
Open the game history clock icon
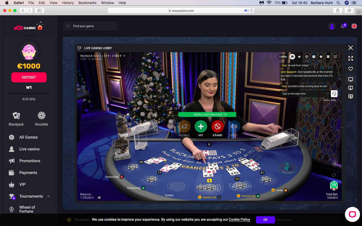coord(307,57)
